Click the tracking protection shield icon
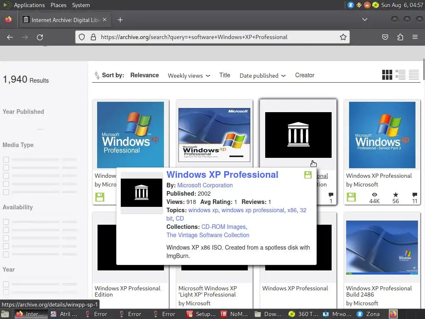Screen dimensions: 425x319 [x=82, y=37]
